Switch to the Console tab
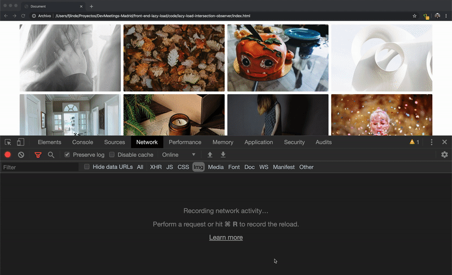 pyautogui.click(x=82, y=142)
